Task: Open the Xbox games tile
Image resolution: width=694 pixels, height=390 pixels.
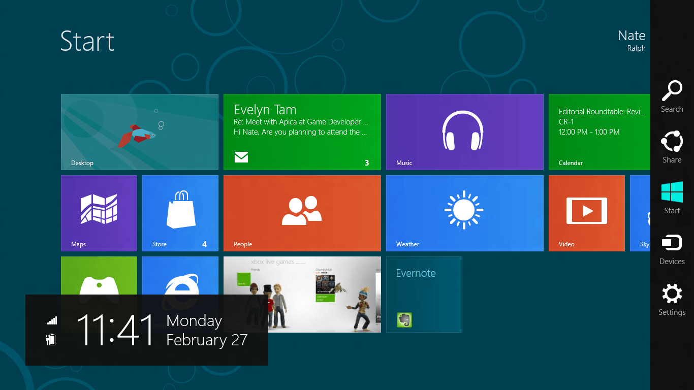Action: point(302,295)
